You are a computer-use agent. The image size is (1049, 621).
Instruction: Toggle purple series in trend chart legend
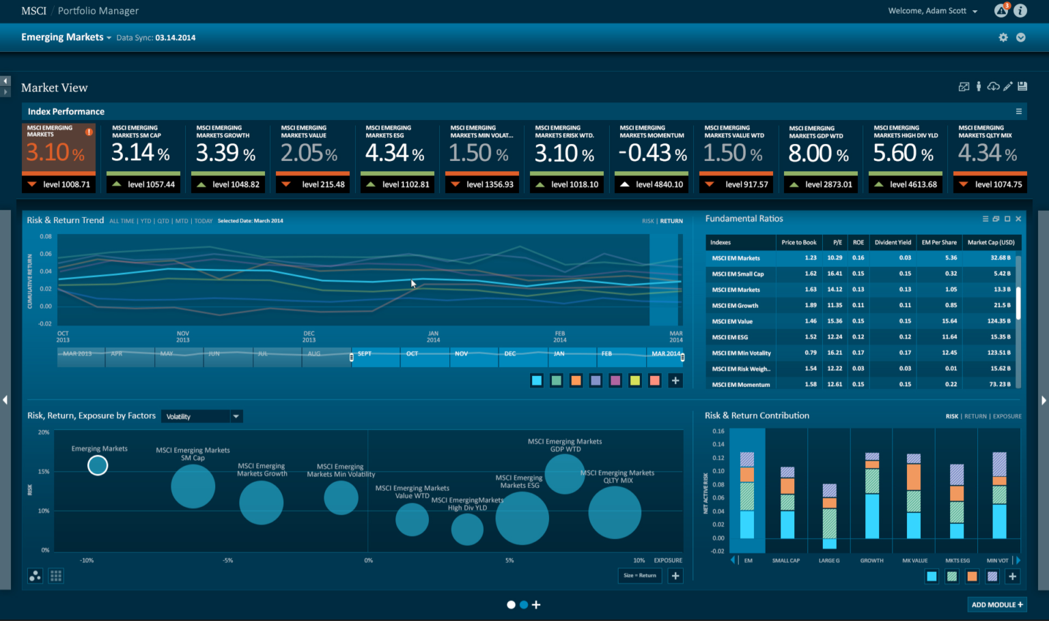click(x=615, y=381)
